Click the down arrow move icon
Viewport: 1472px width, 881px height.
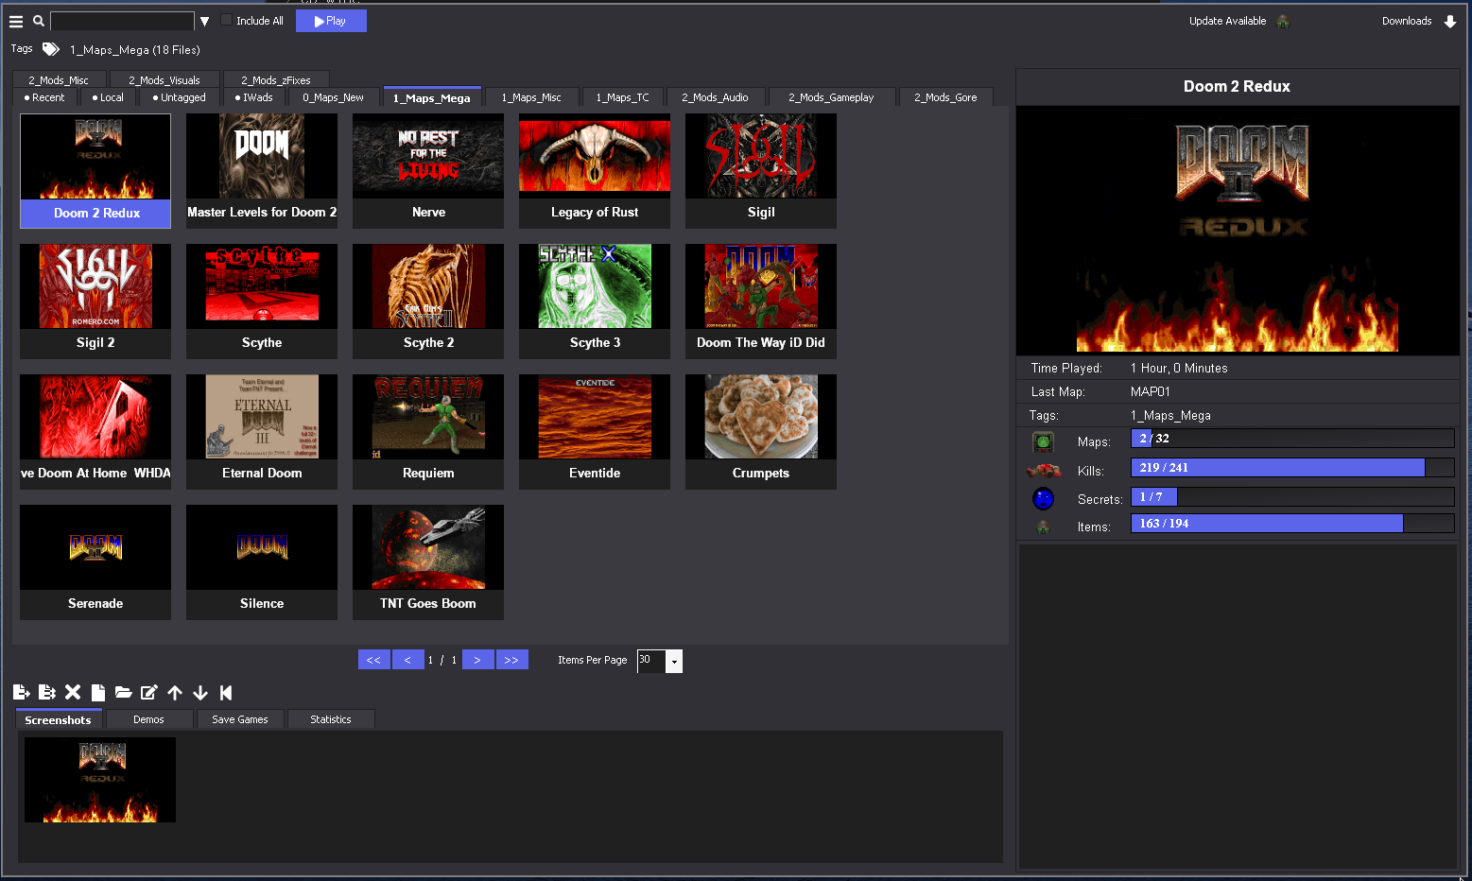[x=200, y=693]
